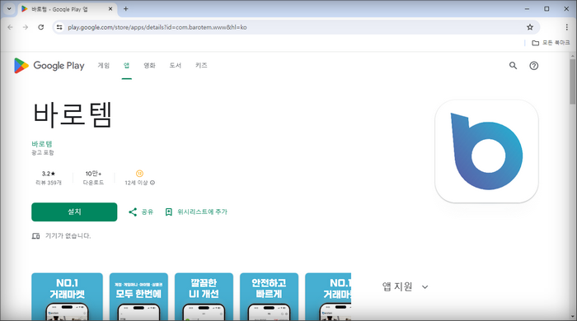This screenshot has height=321, width=577.
Task: Open the 깔끔한 UI 개선 screenshot
Action: [204, 297]
